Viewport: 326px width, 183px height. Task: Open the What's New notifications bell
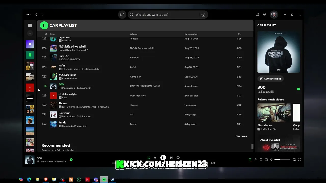pos(258,15)
